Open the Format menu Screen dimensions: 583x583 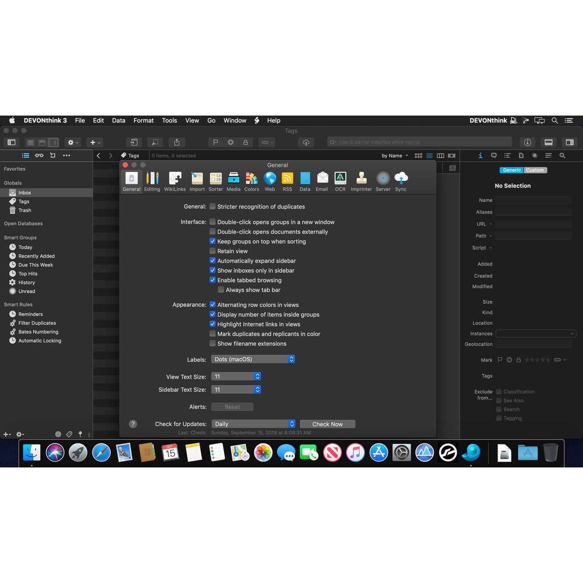tap(143, 121)
